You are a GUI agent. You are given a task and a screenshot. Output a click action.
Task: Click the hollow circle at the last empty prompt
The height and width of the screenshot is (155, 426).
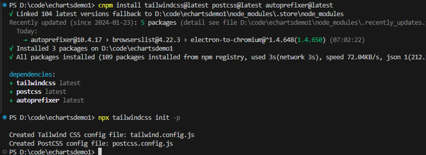pyautogui.click(x=4, y=152)
